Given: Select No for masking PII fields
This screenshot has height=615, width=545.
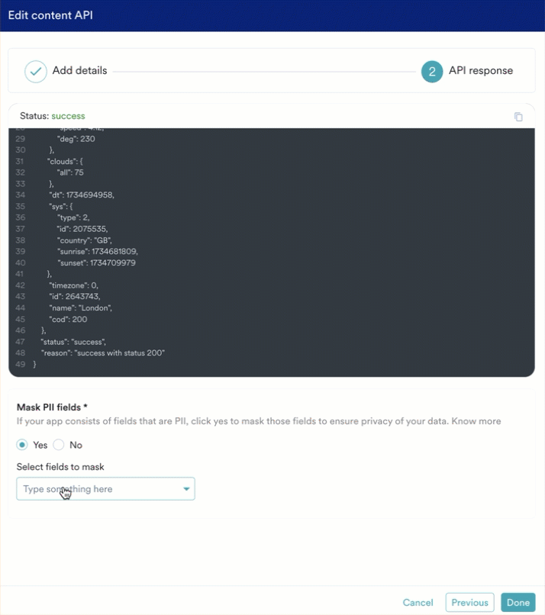Looking at the screenshot, I should click(x=59, y=445).
